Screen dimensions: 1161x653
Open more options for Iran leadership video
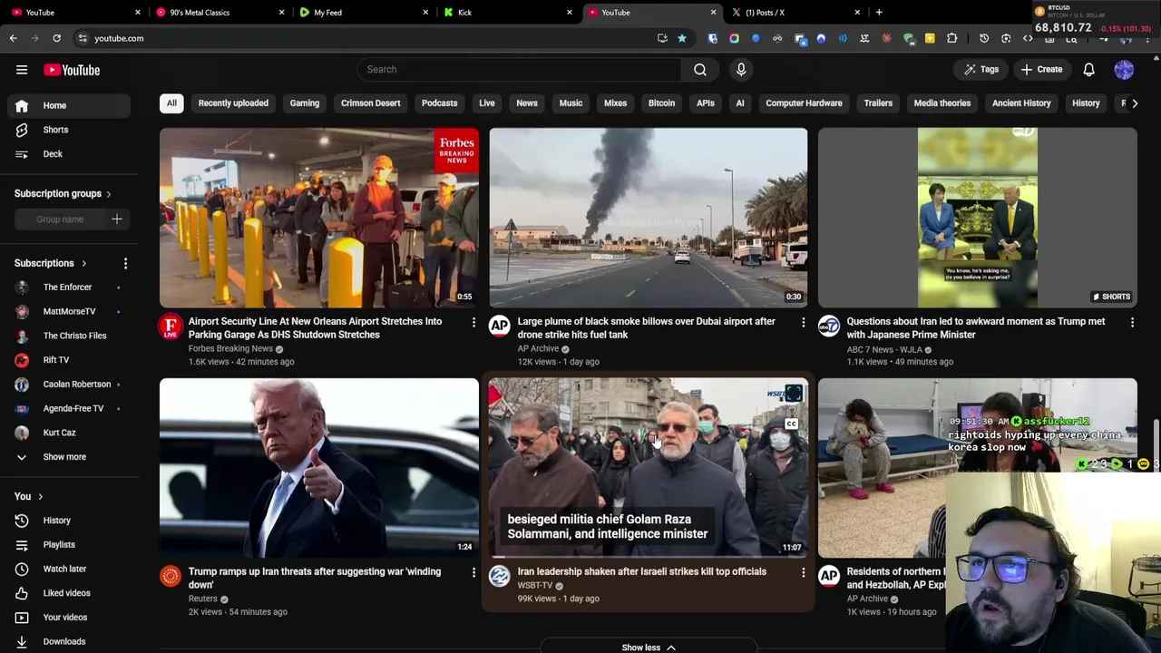803,572
